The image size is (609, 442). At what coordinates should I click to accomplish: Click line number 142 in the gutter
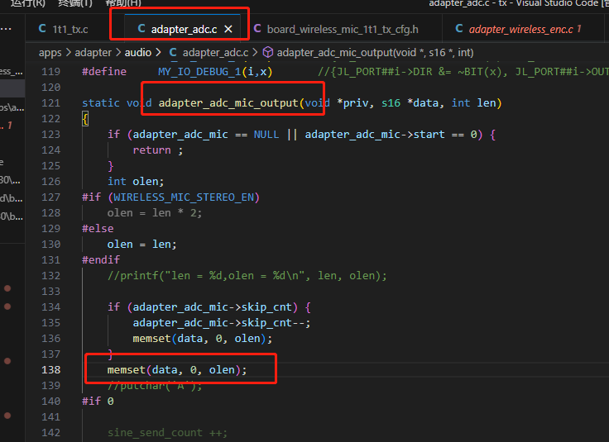point(50,433)
